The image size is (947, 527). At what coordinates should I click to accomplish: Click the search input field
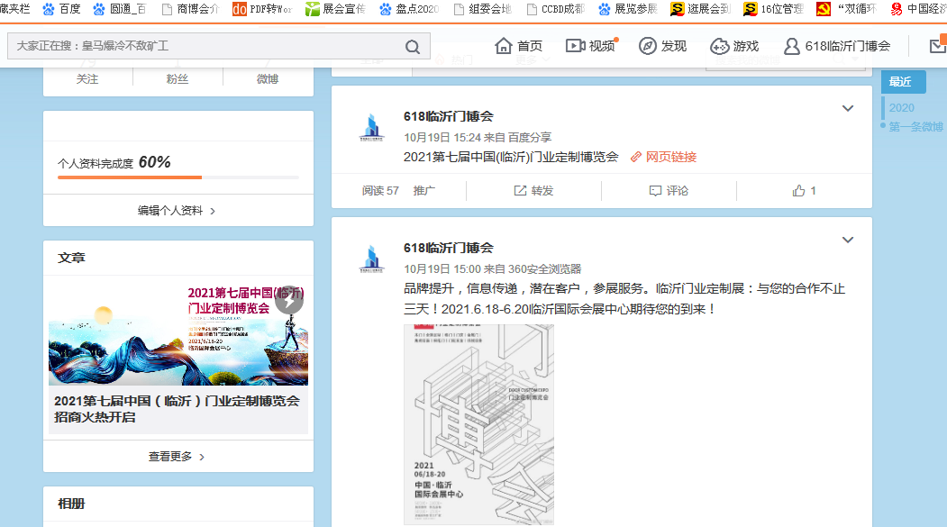click(x=207, y=46)
